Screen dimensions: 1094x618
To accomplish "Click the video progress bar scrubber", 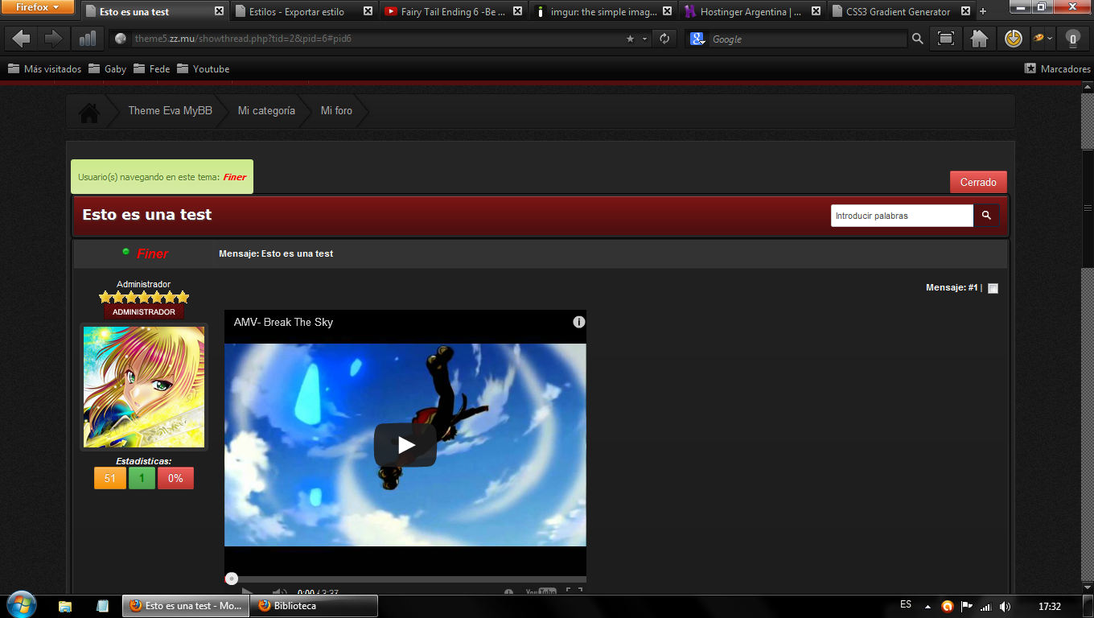I will pos(232,579).
